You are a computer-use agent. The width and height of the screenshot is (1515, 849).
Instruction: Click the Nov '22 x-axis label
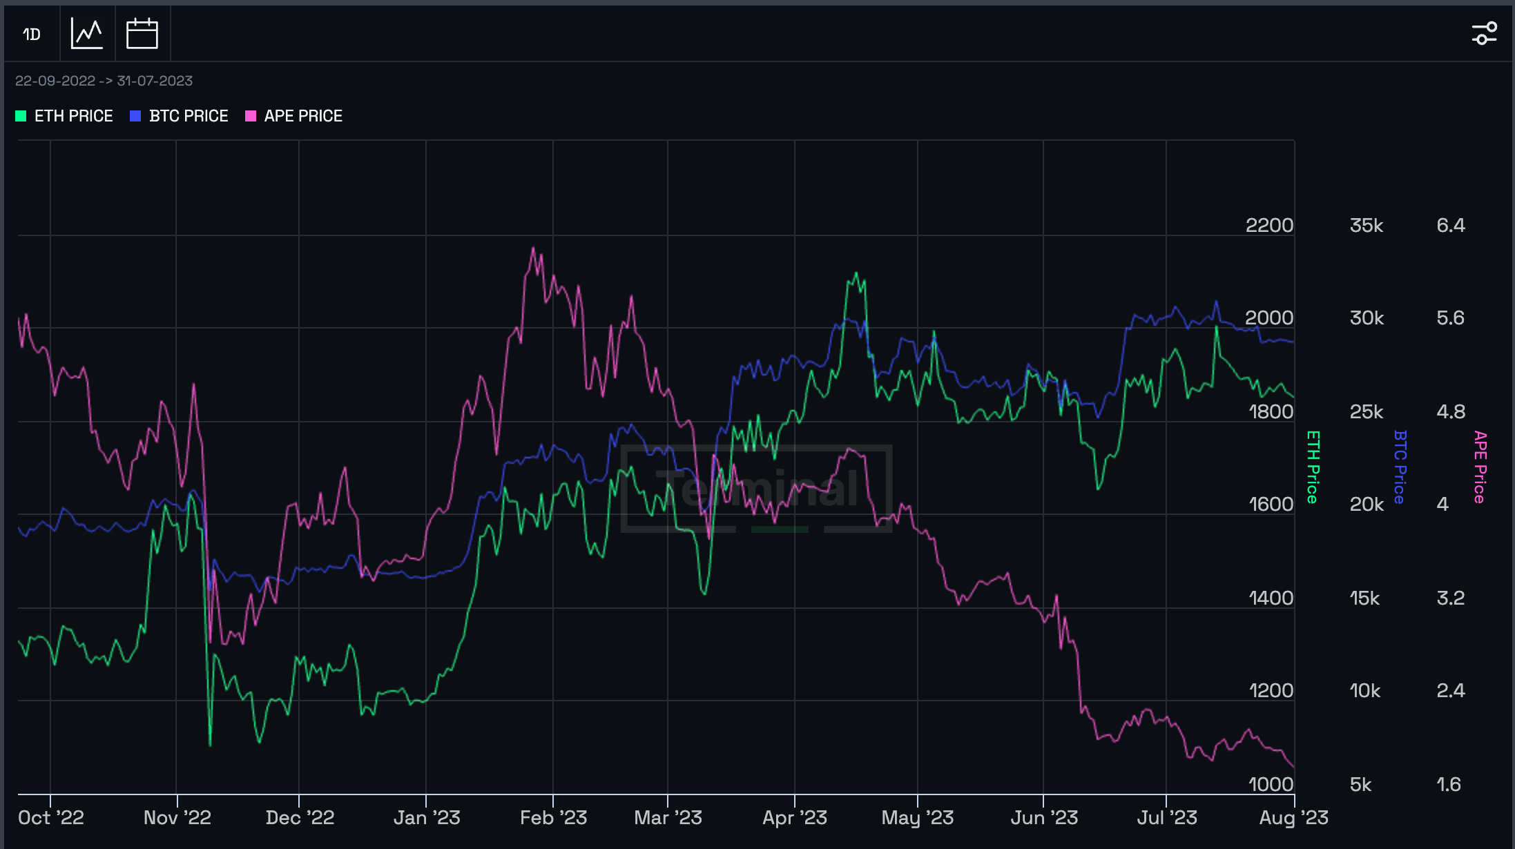pos(177,818)
